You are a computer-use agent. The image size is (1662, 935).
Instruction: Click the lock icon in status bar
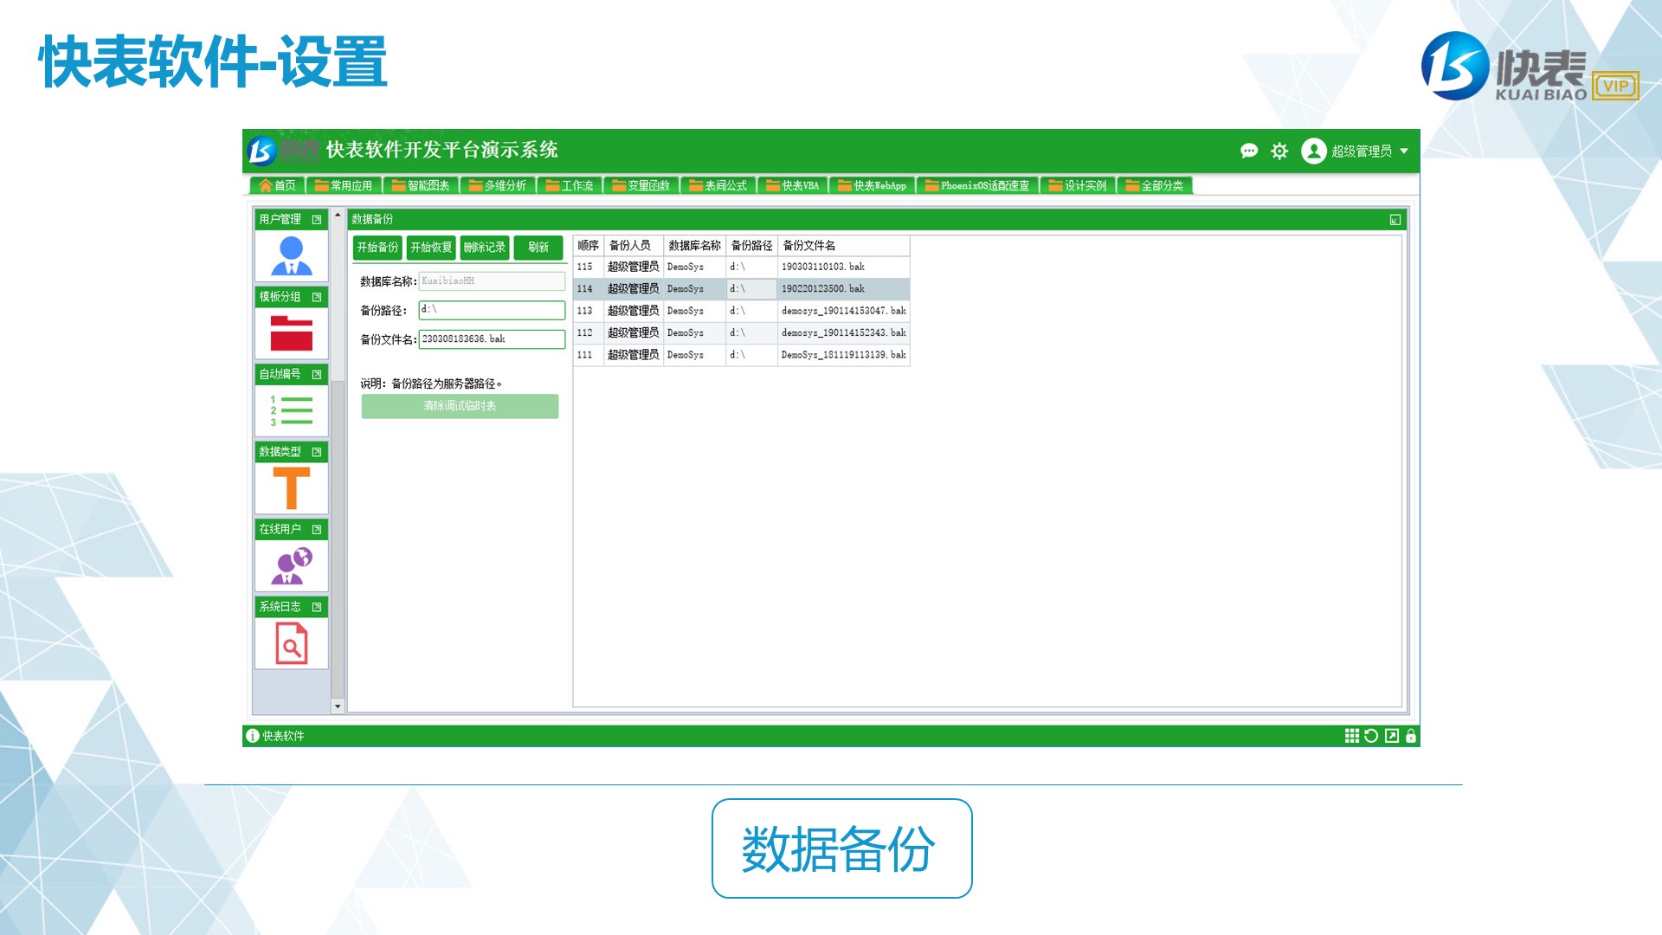click(x=1411, y=736)
